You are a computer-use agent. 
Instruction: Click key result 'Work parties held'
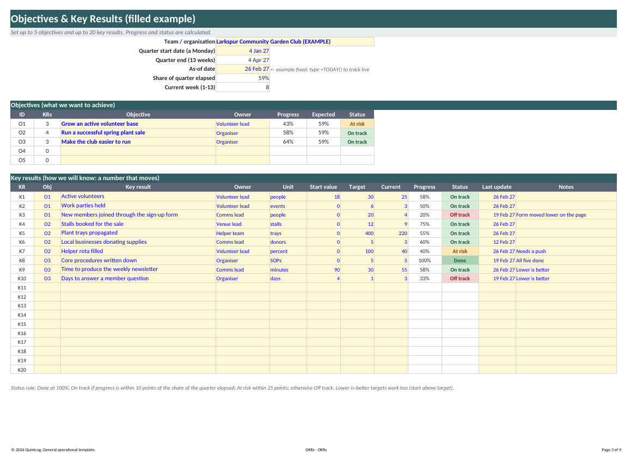138,206
